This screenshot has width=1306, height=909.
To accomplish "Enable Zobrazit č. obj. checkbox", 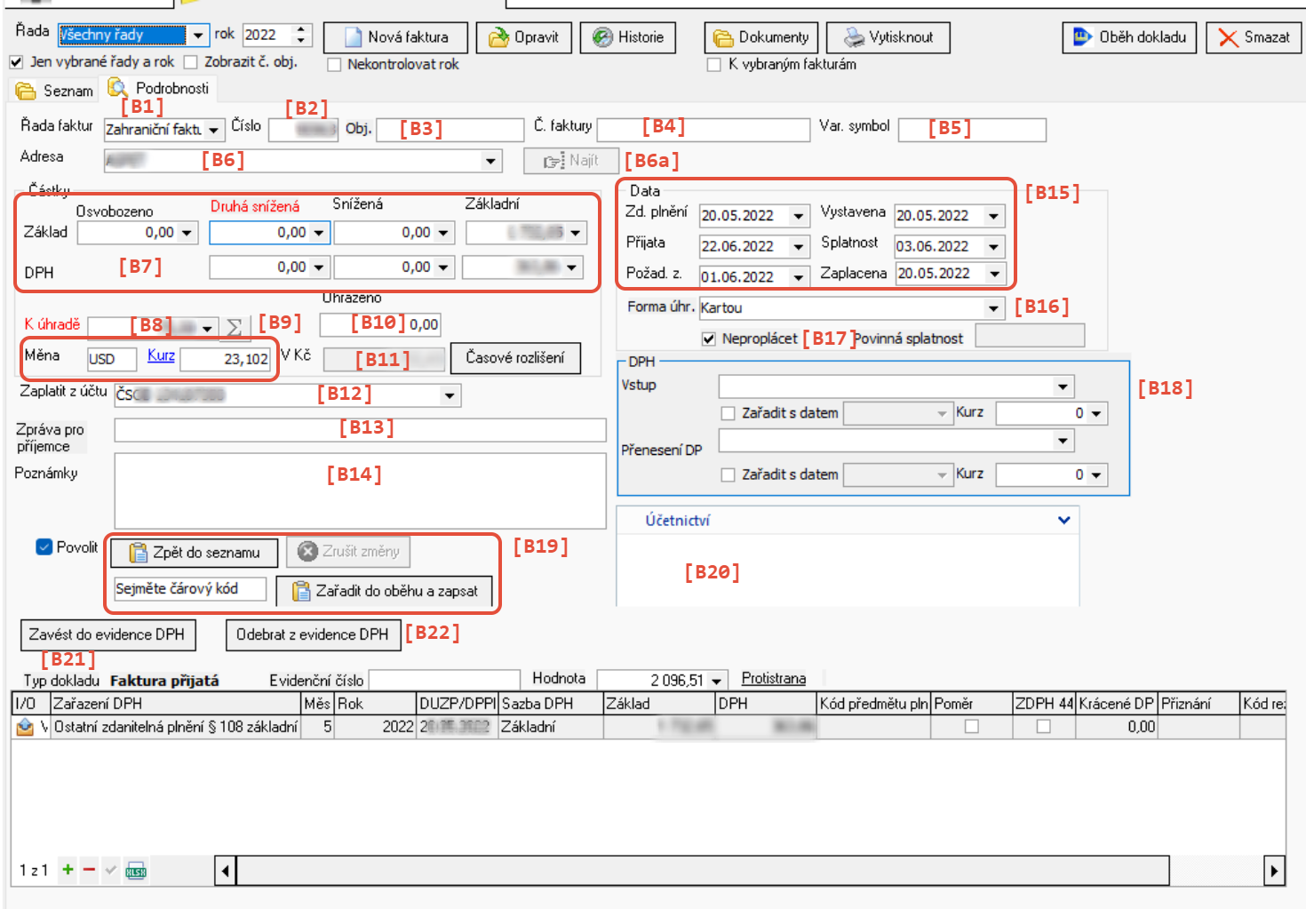I will click(190, 62).
